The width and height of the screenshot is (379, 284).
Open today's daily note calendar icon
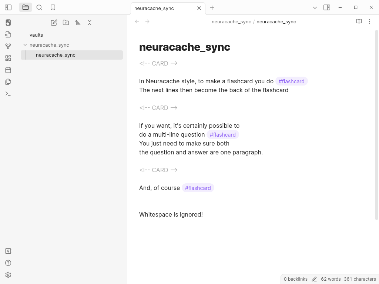(8, 70)
